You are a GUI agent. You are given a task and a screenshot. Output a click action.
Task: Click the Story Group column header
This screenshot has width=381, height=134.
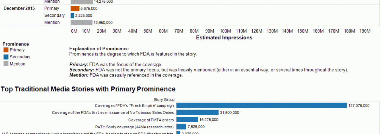click(164, 100)
